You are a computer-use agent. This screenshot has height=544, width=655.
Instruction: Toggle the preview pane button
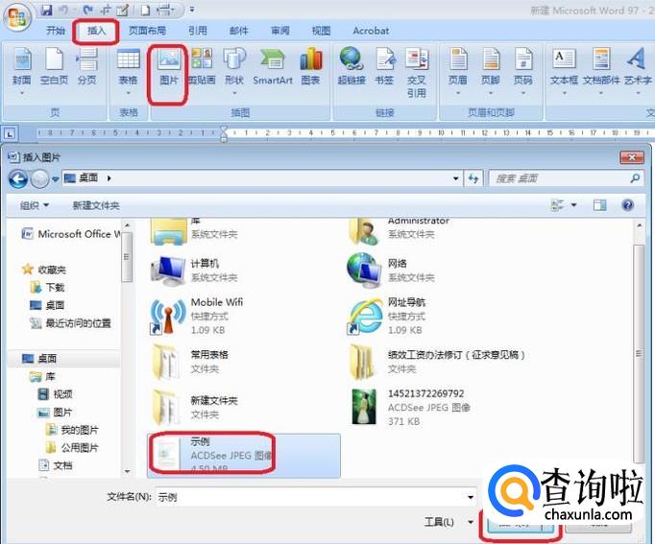pos(599,204)
